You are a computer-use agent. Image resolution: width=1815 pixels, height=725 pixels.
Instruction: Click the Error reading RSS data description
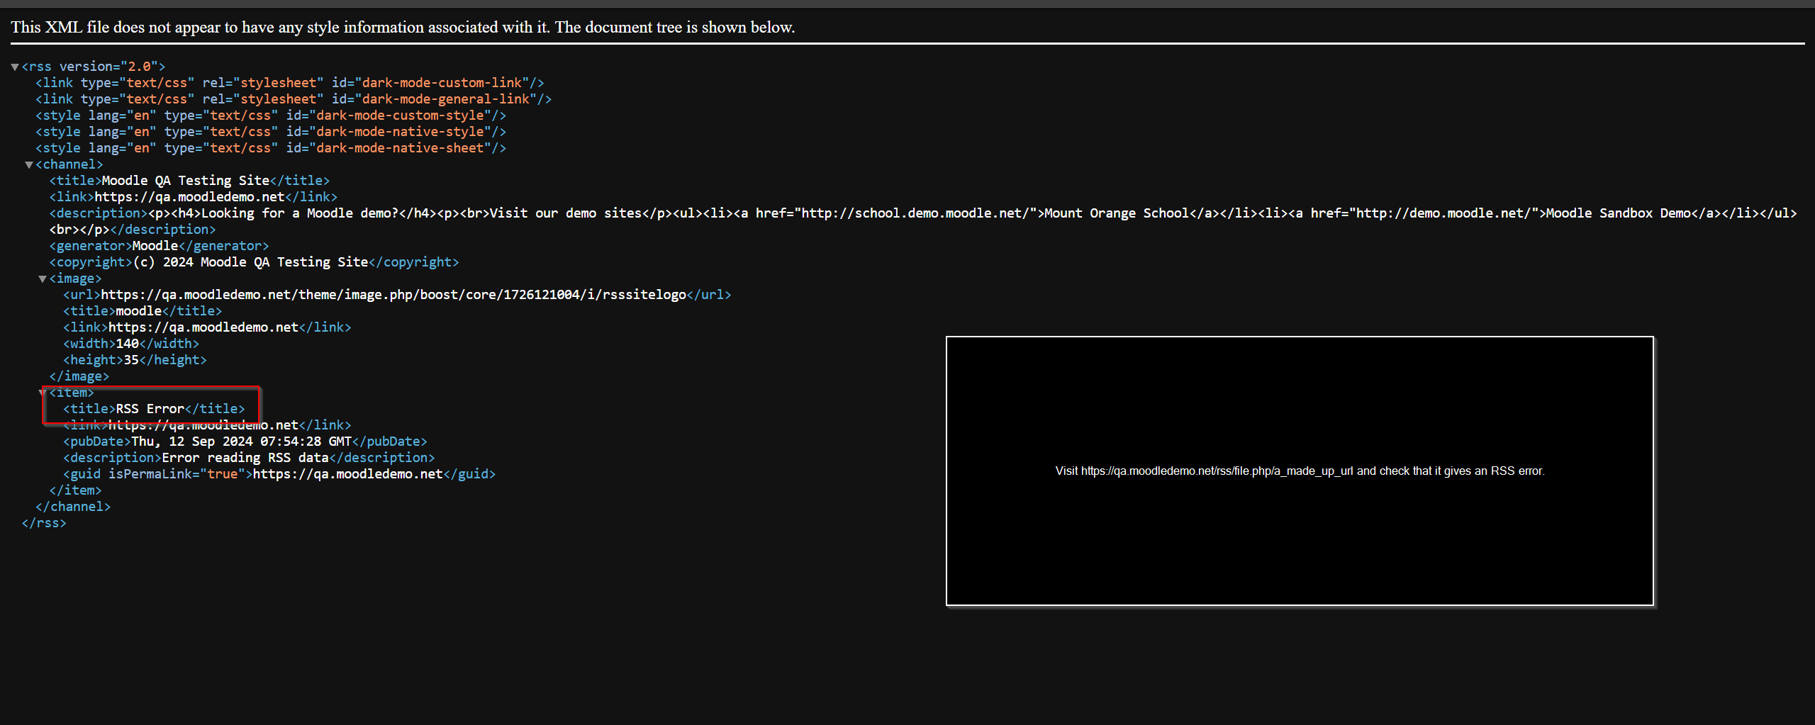coord(249,458)
